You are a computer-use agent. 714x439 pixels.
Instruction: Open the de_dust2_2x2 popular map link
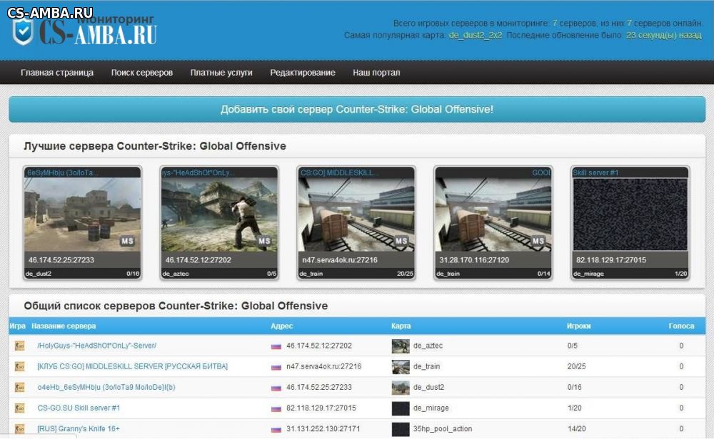pyautogui.click(x=476, y=35)
